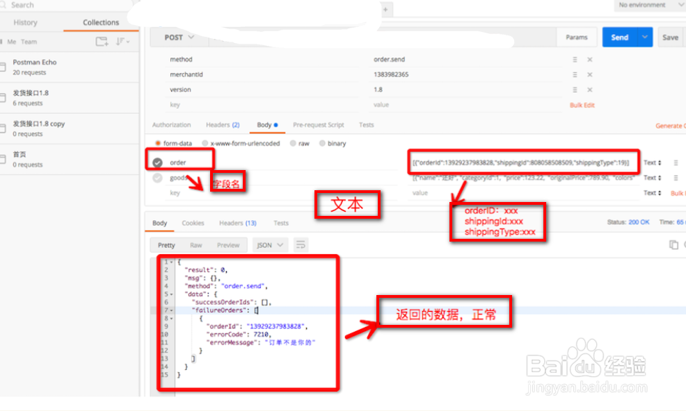Open the Postman Echo collection
Screen dimensions: 686x411
tap(70, 67)
